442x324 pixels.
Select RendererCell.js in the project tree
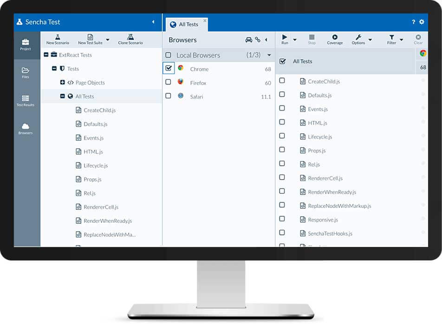(101, 207)
